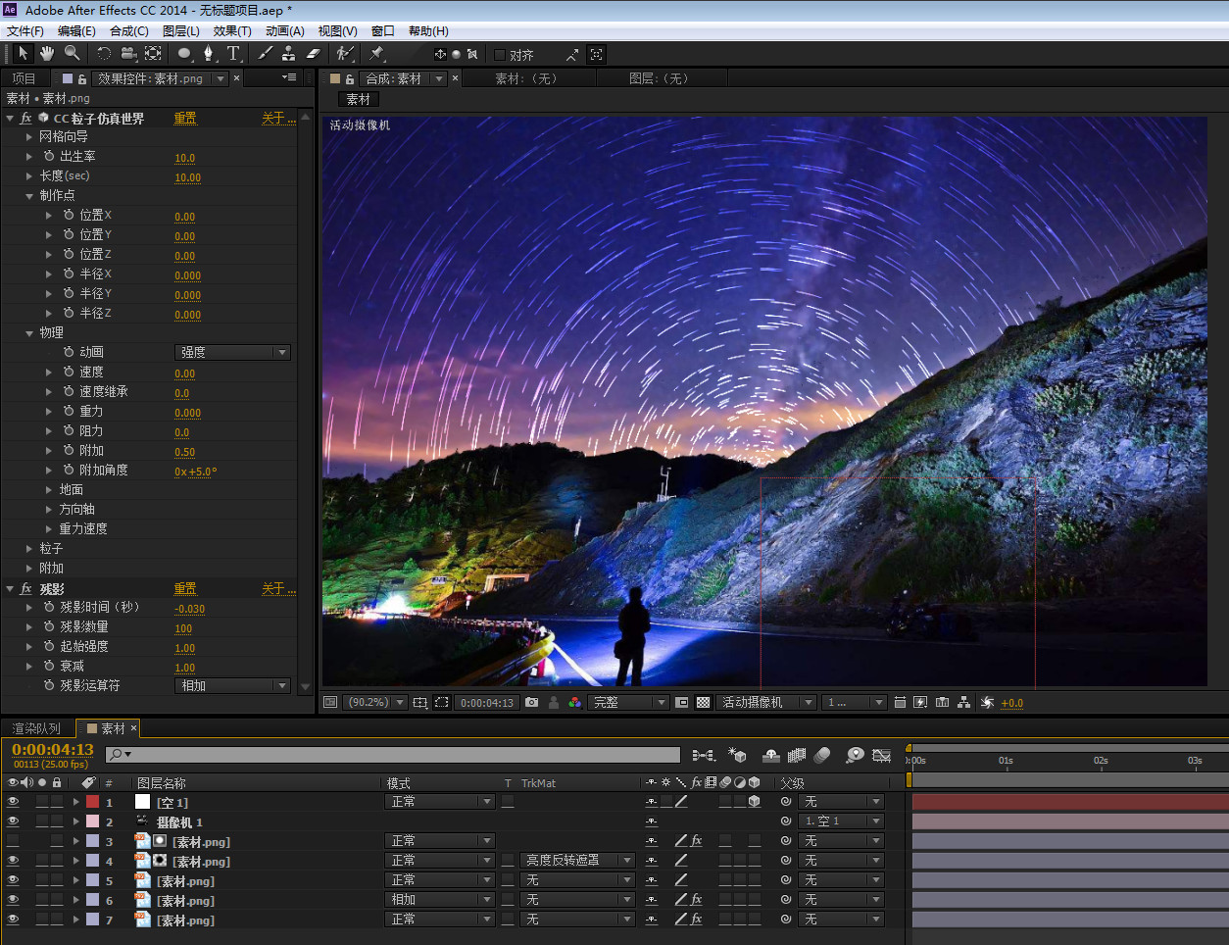Open composition mini-flowchart in timeline

(703, 755)
